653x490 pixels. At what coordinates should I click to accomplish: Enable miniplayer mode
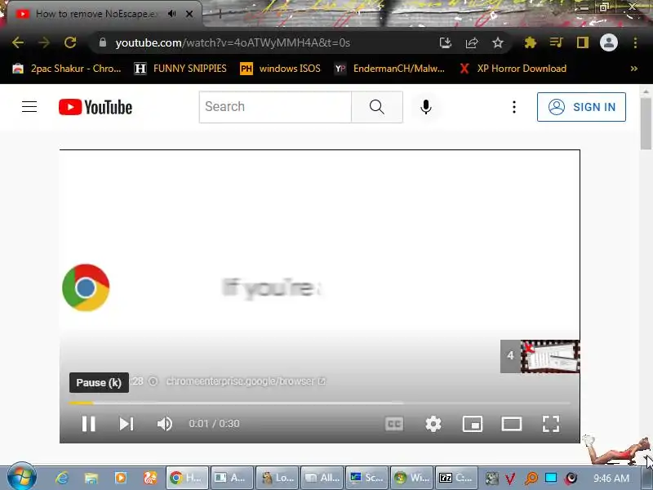tap(473, 424)
